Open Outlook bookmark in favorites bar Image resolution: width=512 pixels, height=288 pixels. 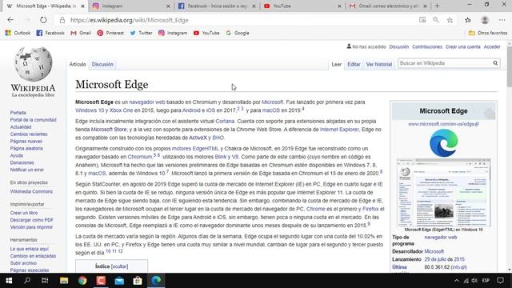point(18,33)
